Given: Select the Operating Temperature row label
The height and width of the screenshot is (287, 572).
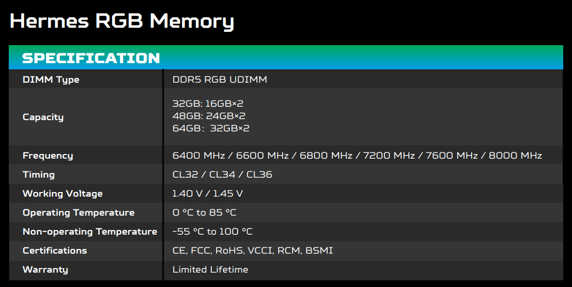Looking at the screenshot, I should coord(79,213).
